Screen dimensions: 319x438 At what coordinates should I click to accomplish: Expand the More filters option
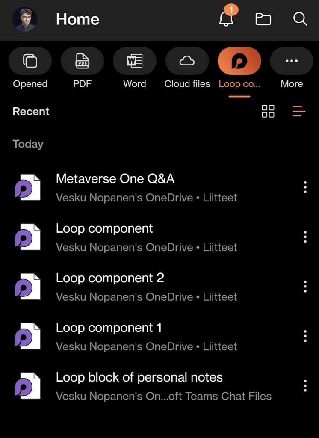point(292,62)
